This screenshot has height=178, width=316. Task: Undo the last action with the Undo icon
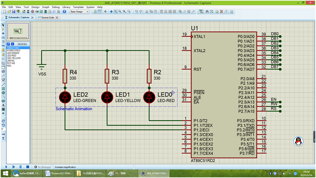[x=136, y=12]
